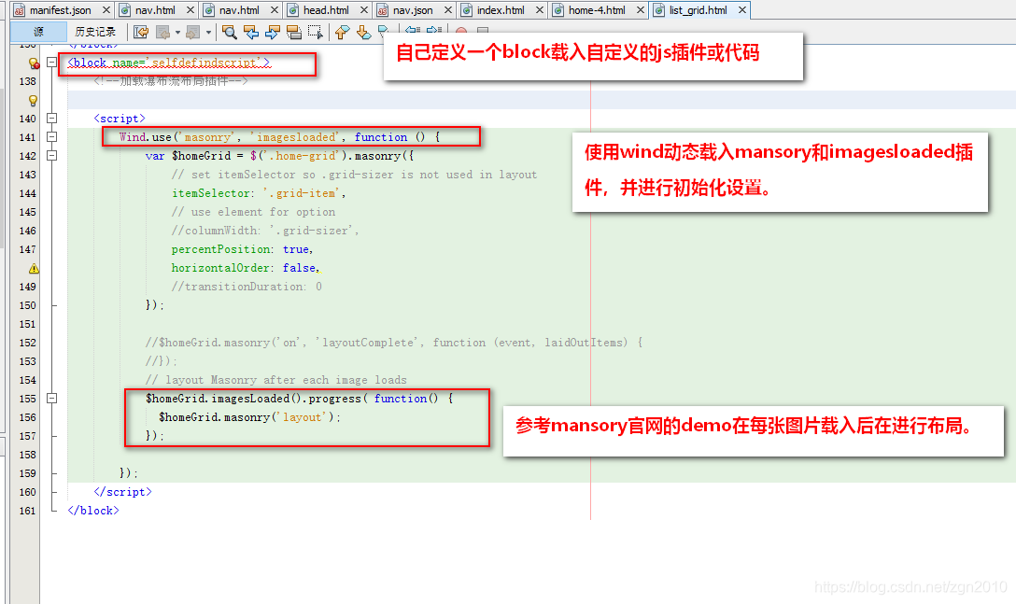The width and height of the screenshot is (1016, 604).
Task: Close the head.html tab
Action: click(364, 10)
